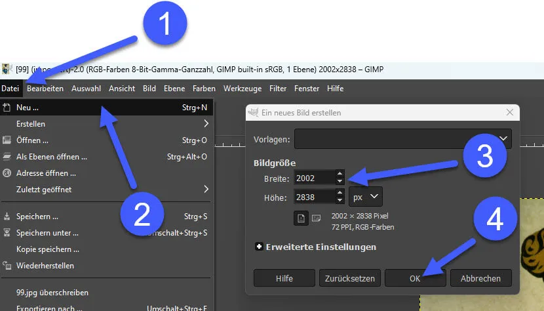Viewport: 544px width, 311px height.
Task: Click the Als Ebenen öffnen icon
Action: coord(7,157)
